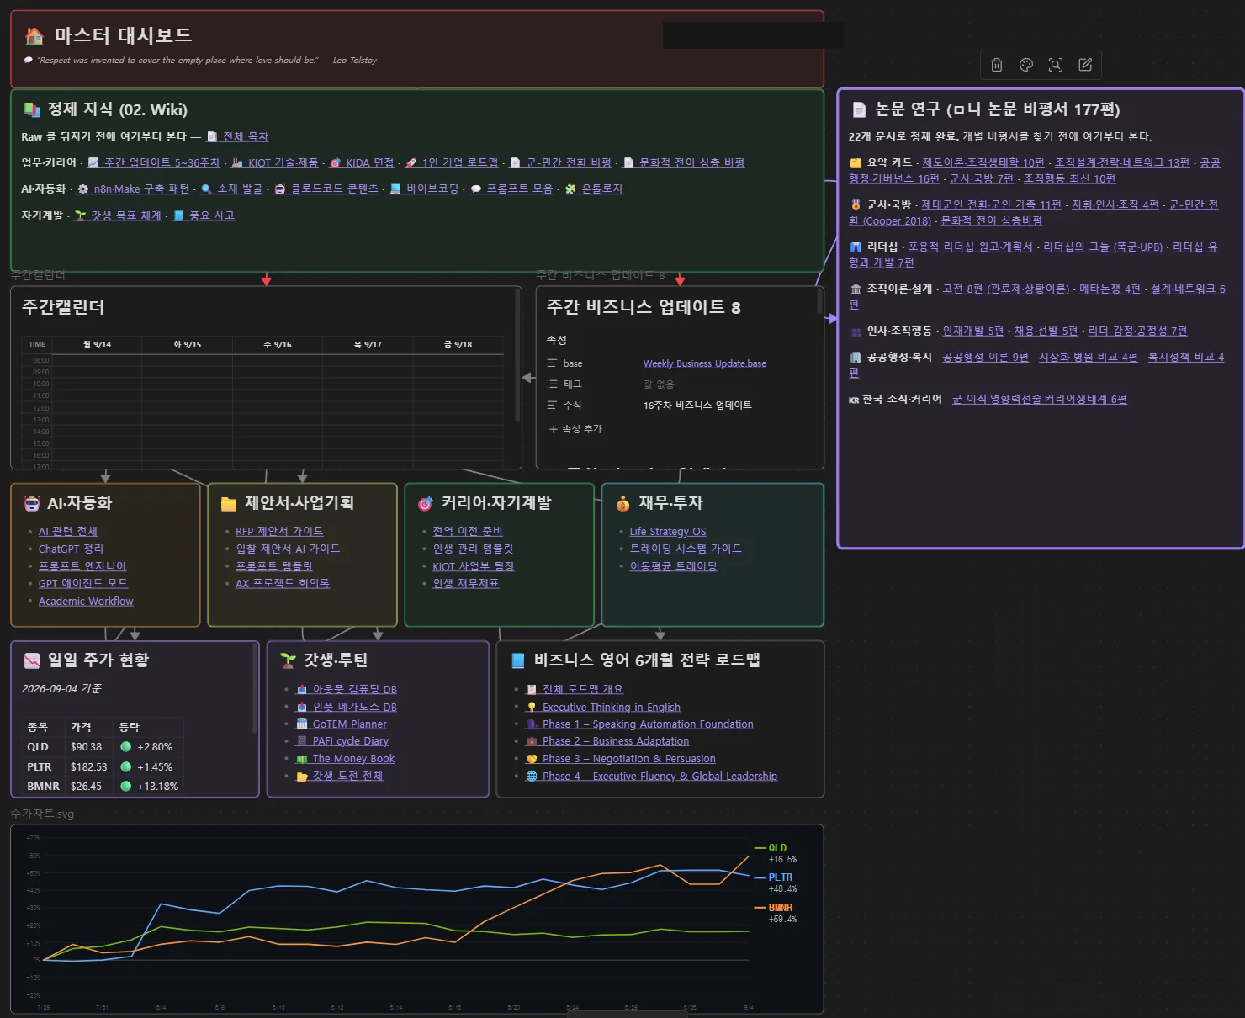Open ChatGPT 정리 link
The image size is (1245, 1018).
click(71, 549)
